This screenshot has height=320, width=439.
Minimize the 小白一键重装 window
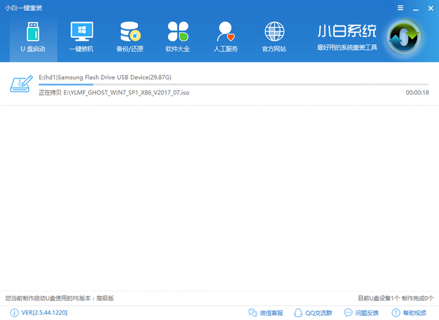coord(414,6)
